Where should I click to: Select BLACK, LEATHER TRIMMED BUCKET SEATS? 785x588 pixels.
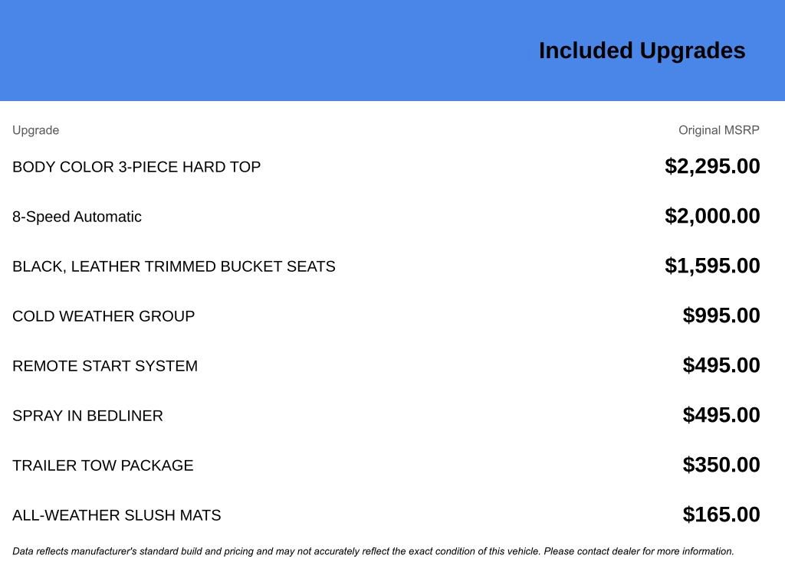174,266
